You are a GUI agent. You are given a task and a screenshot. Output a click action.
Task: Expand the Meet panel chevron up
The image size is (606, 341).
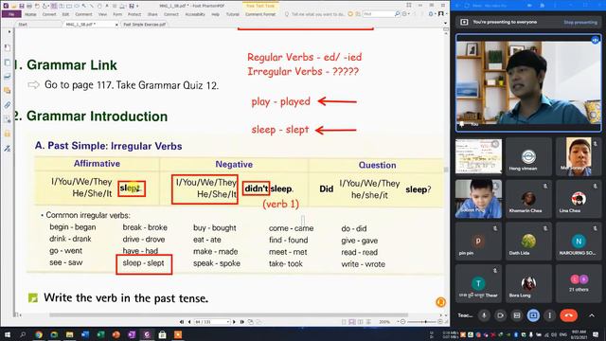pos(592,315)
